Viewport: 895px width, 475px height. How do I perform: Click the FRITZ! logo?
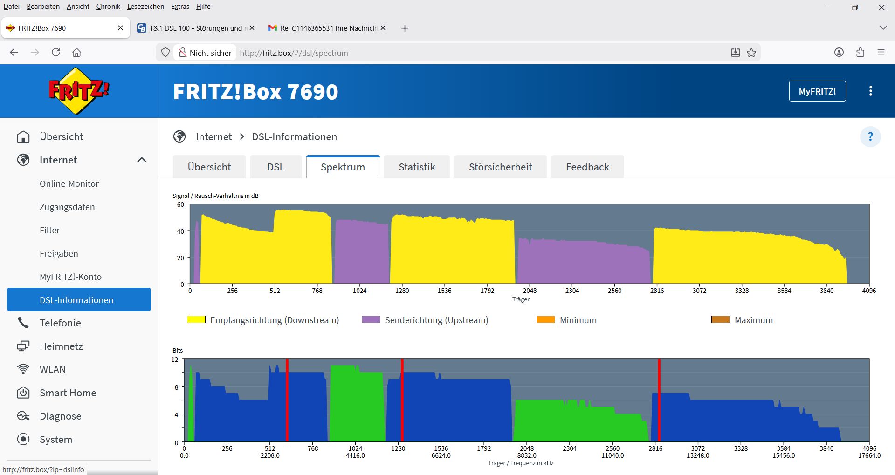[x=79, y=91]
